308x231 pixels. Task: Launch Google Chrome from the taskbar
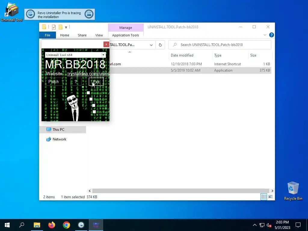[66, 225]
